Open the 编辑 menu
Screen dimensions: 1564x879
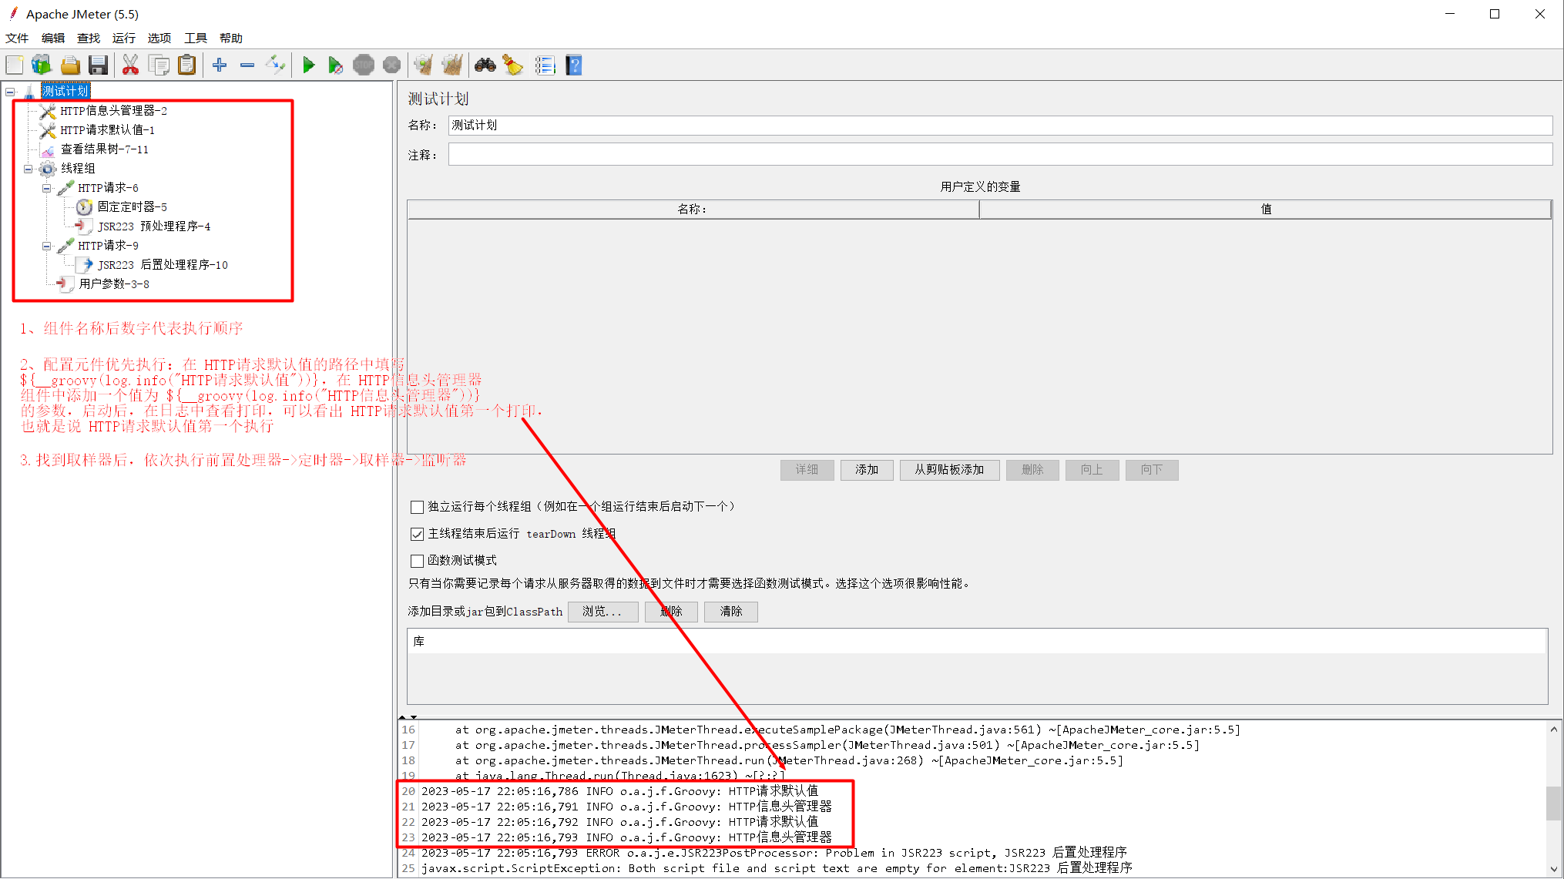53,38
